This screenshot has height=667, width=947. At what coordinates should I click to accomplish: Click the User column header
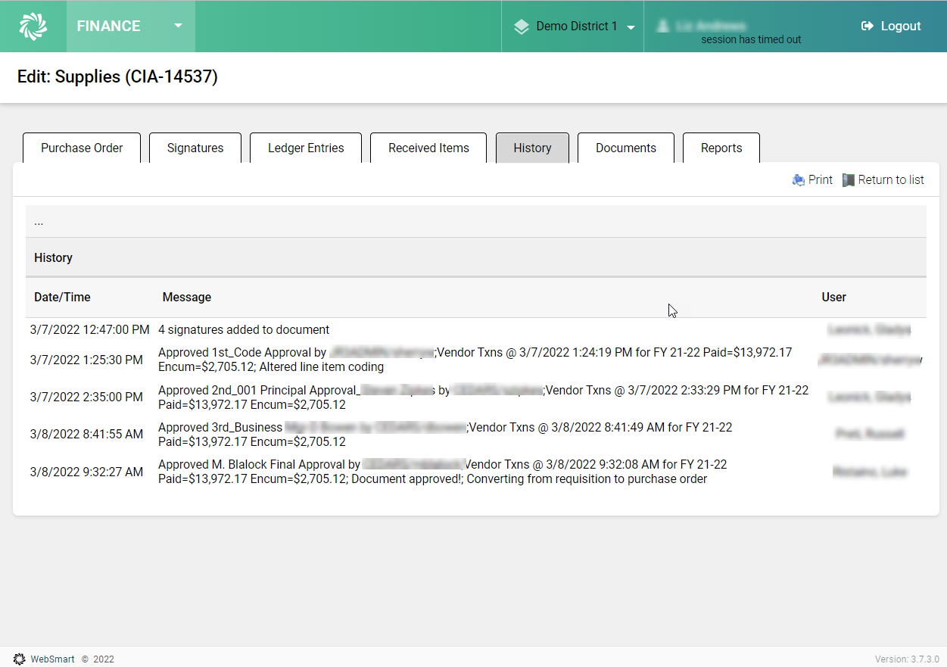pyautogui.click(x=834, y=297)
